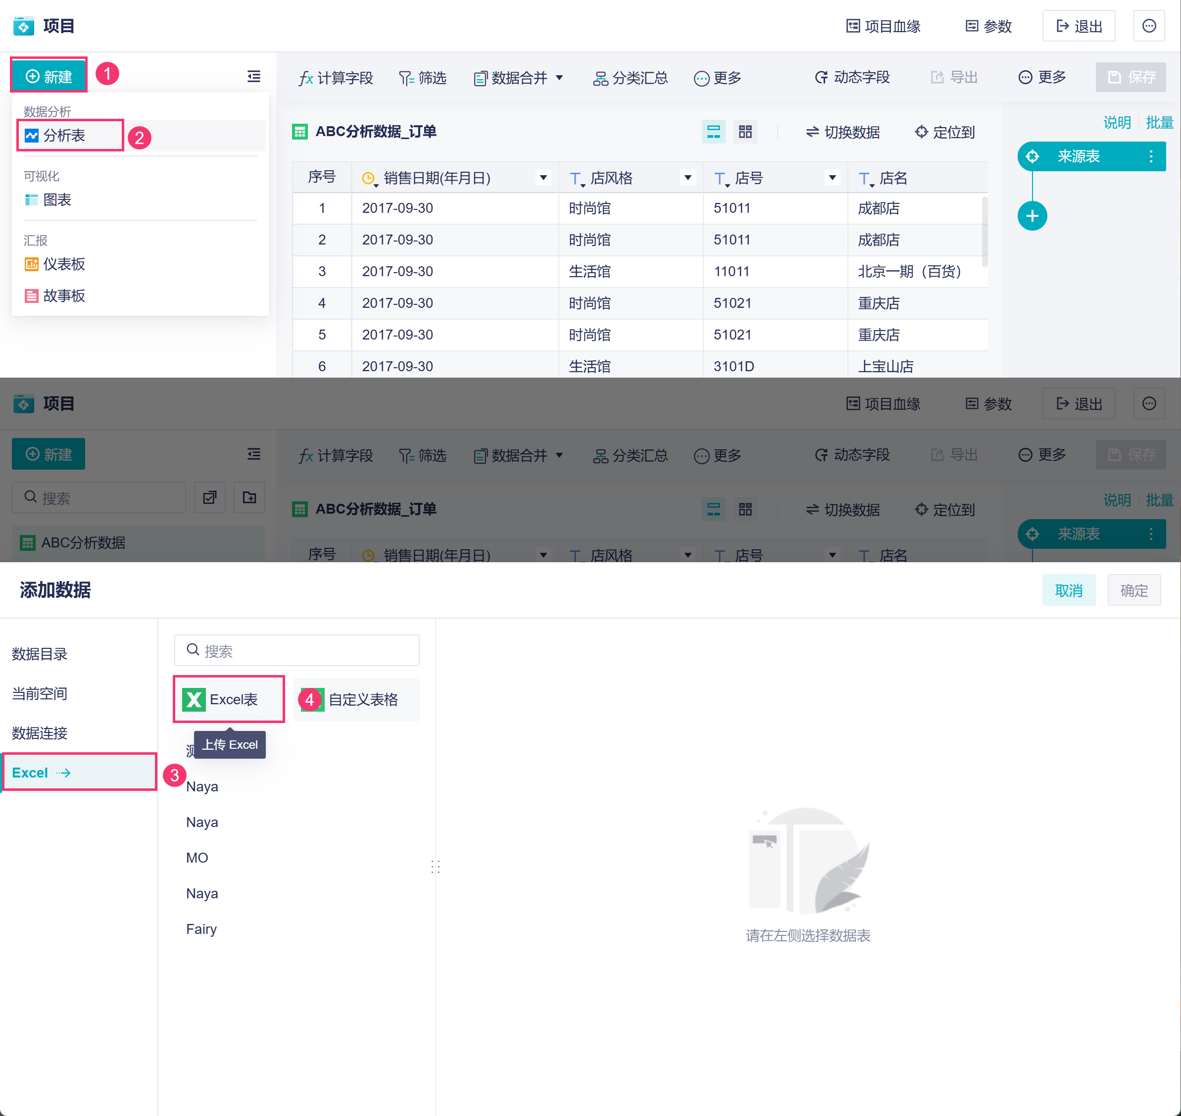
Task: Switch to list table view icon
Action: [x=713, y=132]
